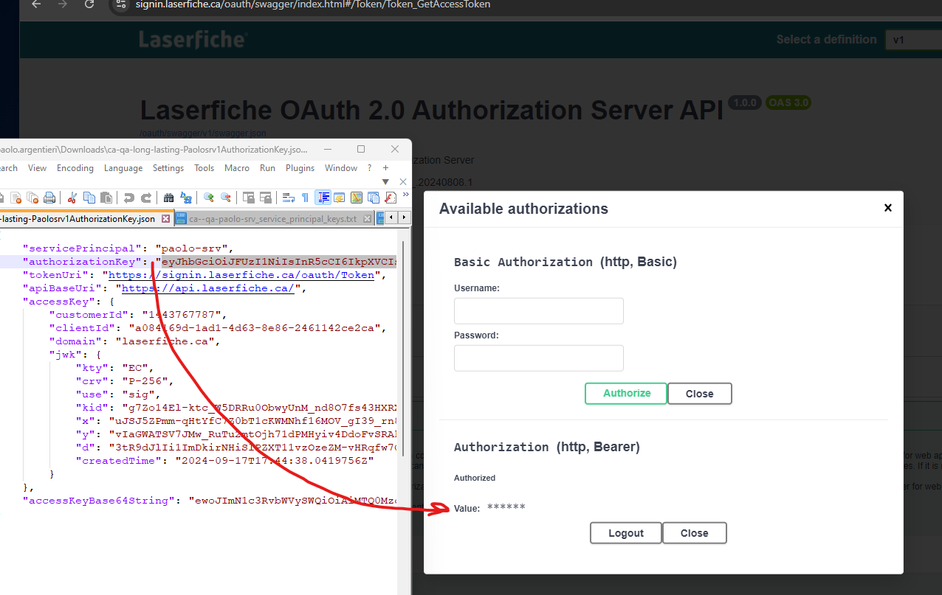Viewport: 942px width, 595px height.
Task: Click the Copy icon in the Notepad++ toolbar
Action: pos(89,198)
